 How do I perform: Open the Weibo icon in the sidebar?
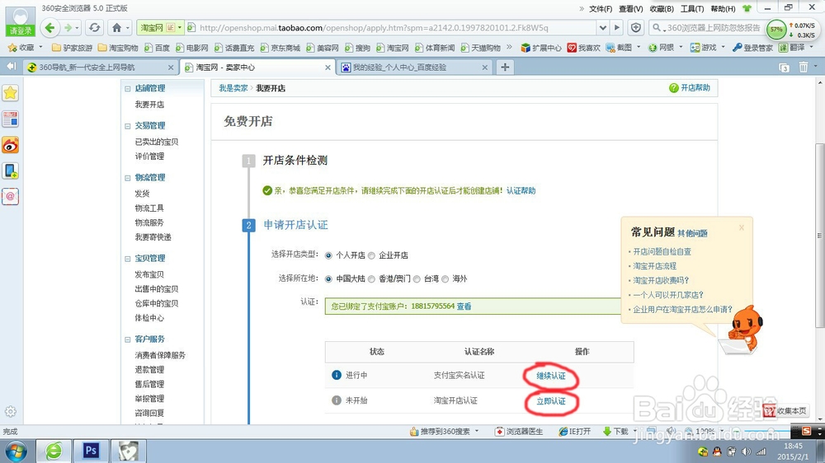(10, 145)
